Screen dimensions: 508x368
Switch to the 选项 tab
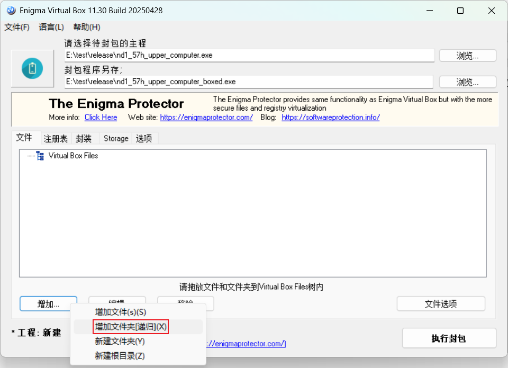point(144,139)
